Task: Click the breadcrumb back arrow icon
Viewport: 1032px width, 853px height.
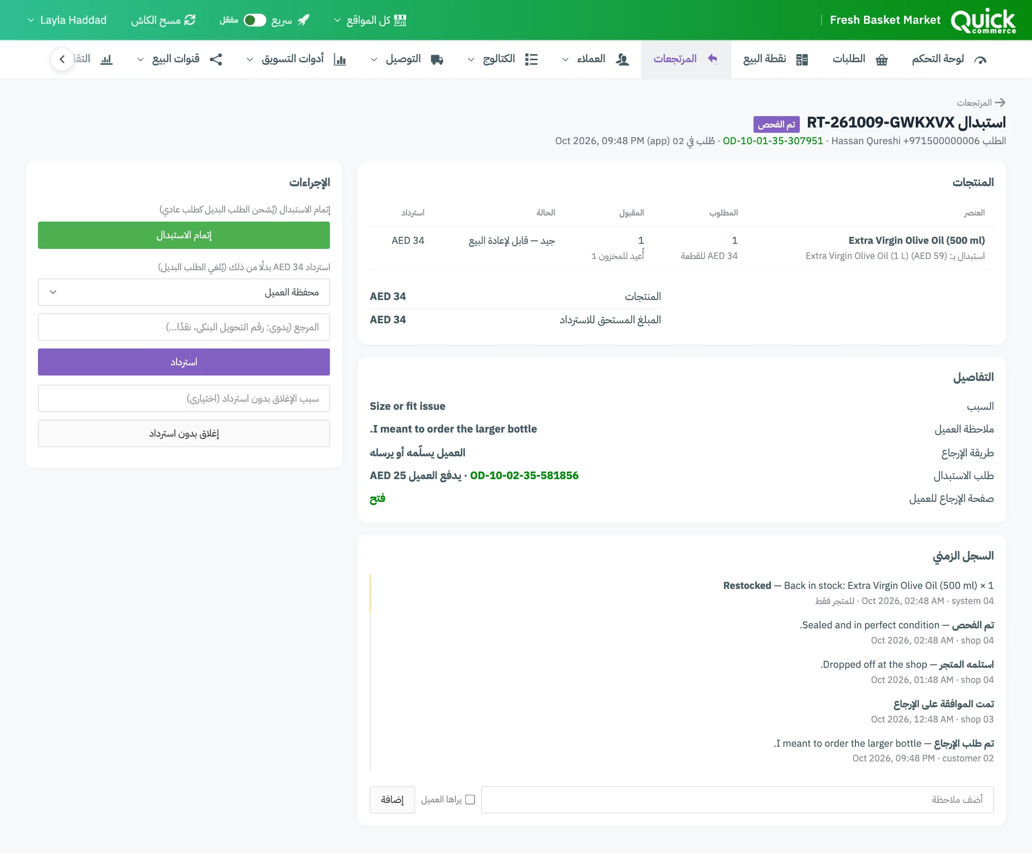Action: click(x=1000, y=103)
